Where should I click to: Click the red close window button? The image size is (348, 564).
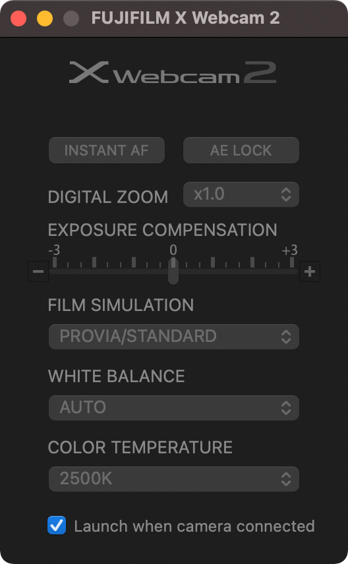(18, 18)
